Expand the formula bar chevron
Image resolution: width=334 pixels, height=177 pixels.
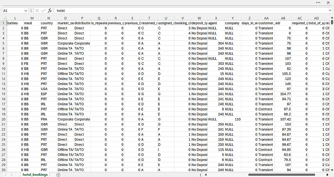[x=330, y=10]
